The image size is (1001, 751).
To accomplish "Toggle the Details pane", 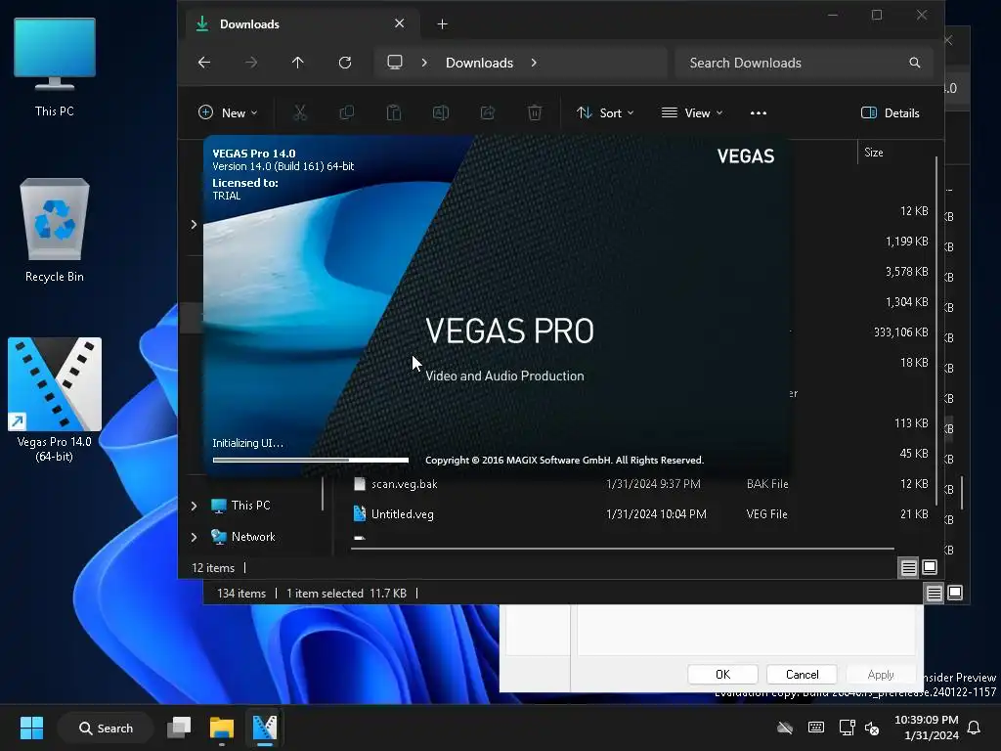I will pyautogui.click(x=891, y=113).
